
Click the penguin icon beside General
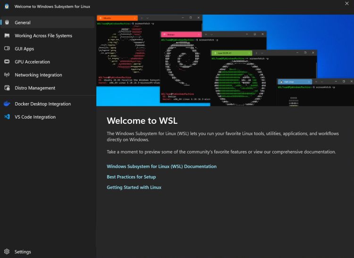coord(7,23)
